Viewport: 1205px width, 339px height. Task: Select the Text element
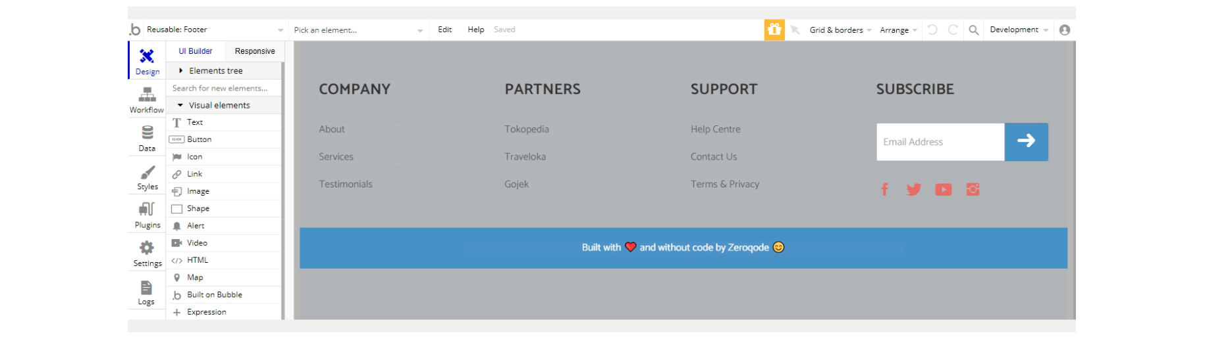(224, 122)
